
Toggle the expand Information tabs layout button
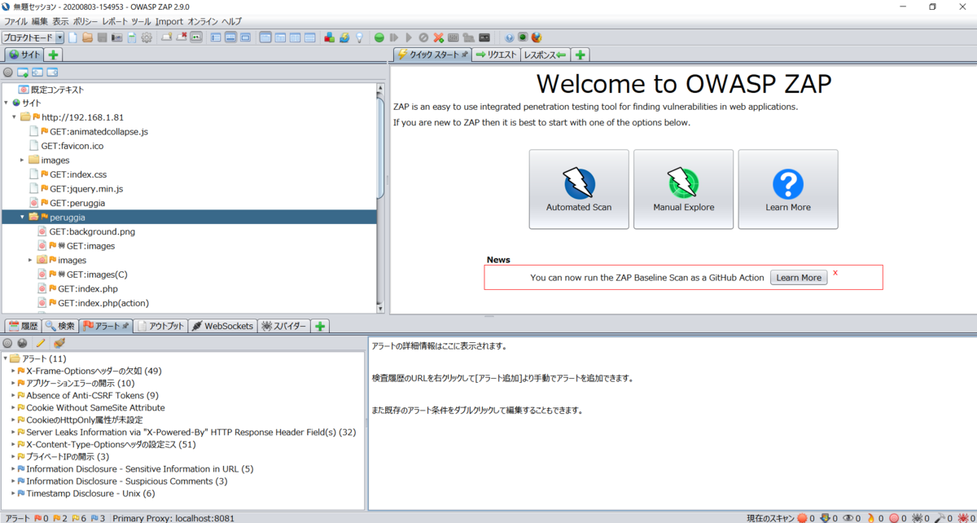231,37
